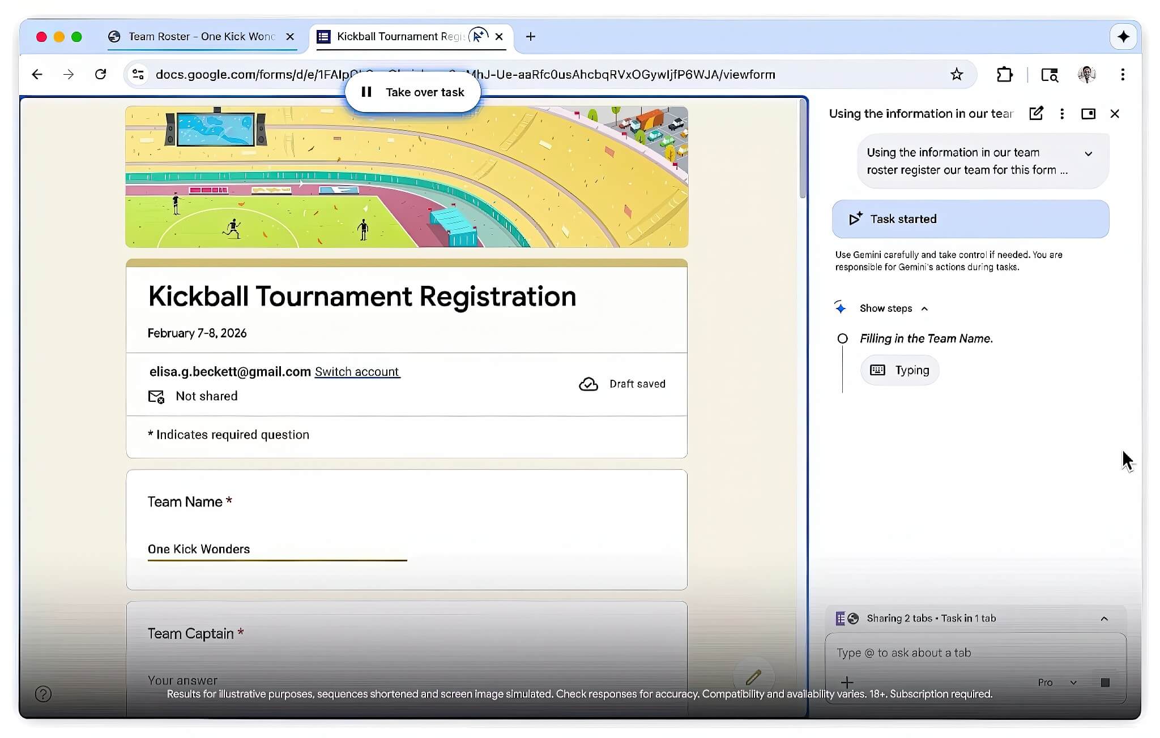Click the pop-out panel window icon
This screenshot has width=1160, height=738.
pyautogui.click(x=1088, y=114)
